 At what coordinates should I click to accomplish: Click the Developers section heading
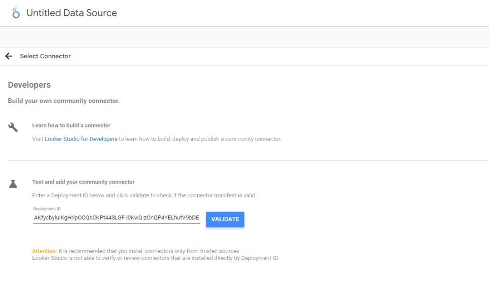click(x=29, y=85)
